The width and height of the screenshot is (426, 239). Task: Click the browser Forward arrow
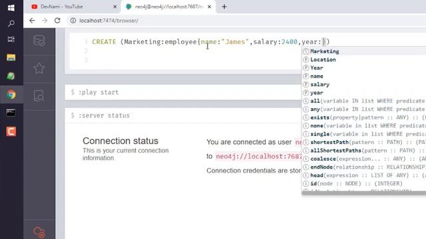click(x=45, y=21)
